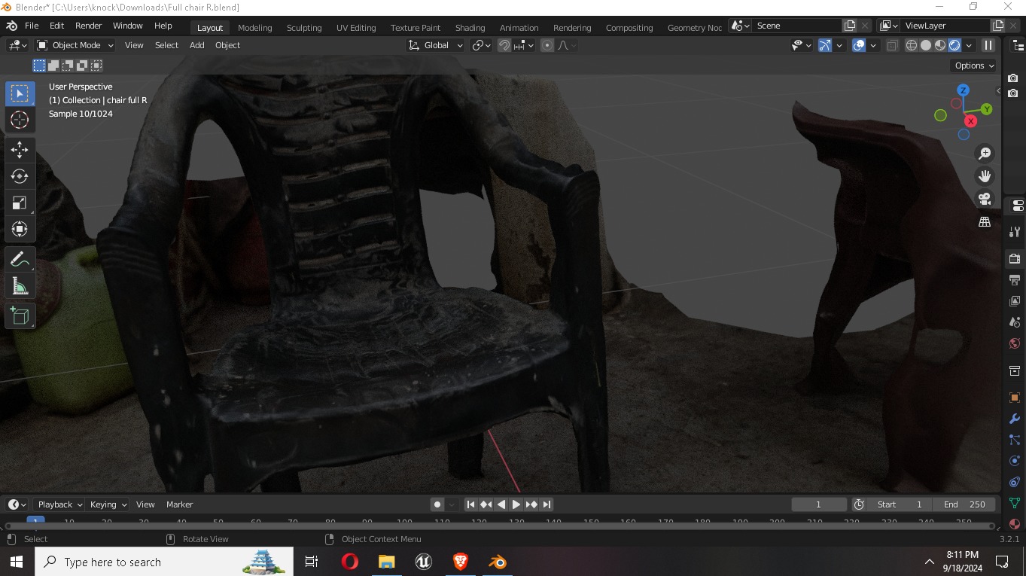Toggle the camera view icon
1026x576 pixels.
click(x=985, y=199)
